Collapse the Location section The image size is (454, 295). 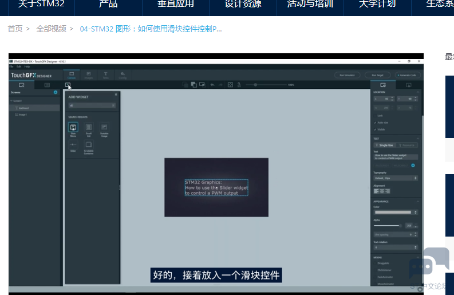418,92
